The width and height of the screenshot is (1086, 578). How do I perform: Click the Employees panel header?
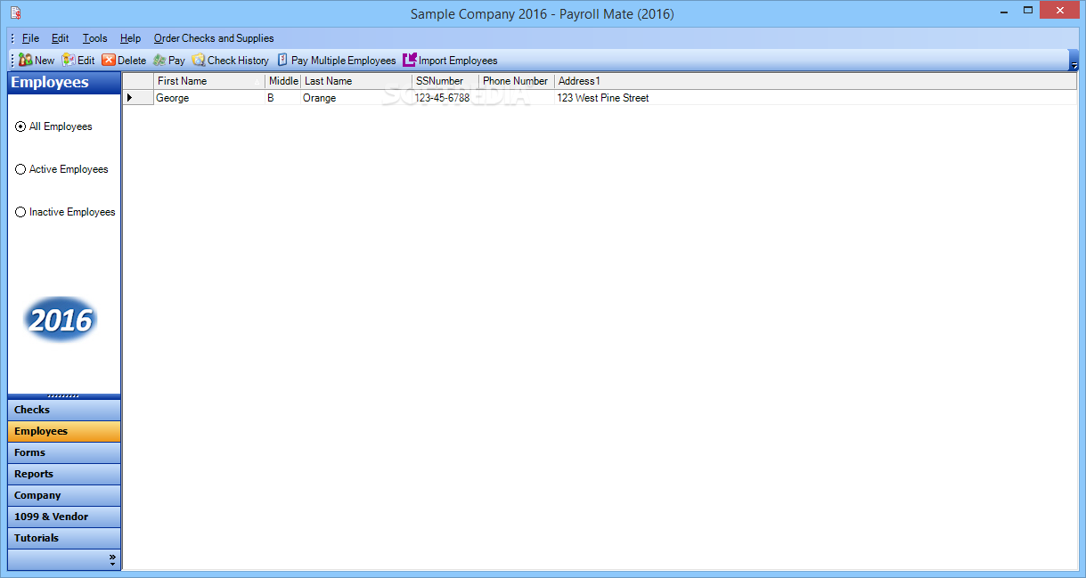[64, 83]
